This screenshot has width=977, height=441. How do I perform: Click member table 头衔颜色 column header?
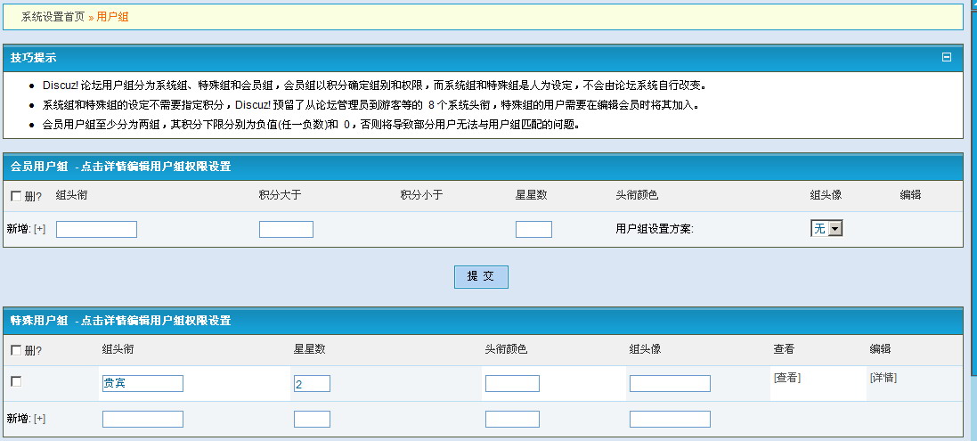tap(637, 195)
